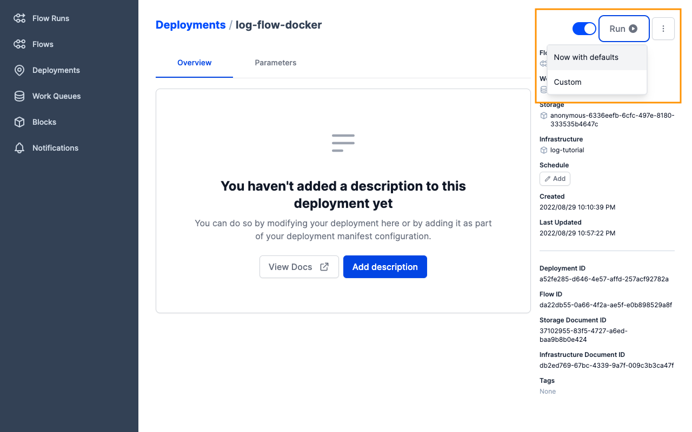Select the Deployments pin icon
This screenshot has height=432, width=692.
click(19, 70)
